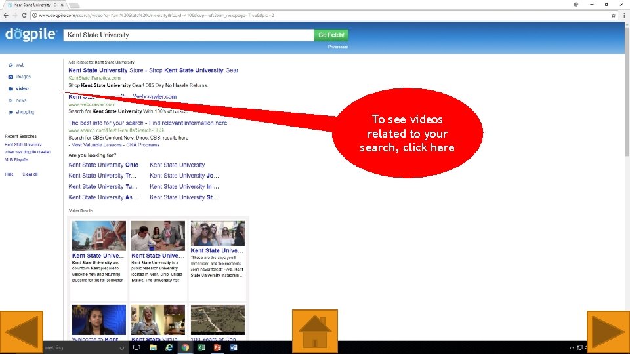
Task: Return home with the orange house button
Action: tap(314, 332)
